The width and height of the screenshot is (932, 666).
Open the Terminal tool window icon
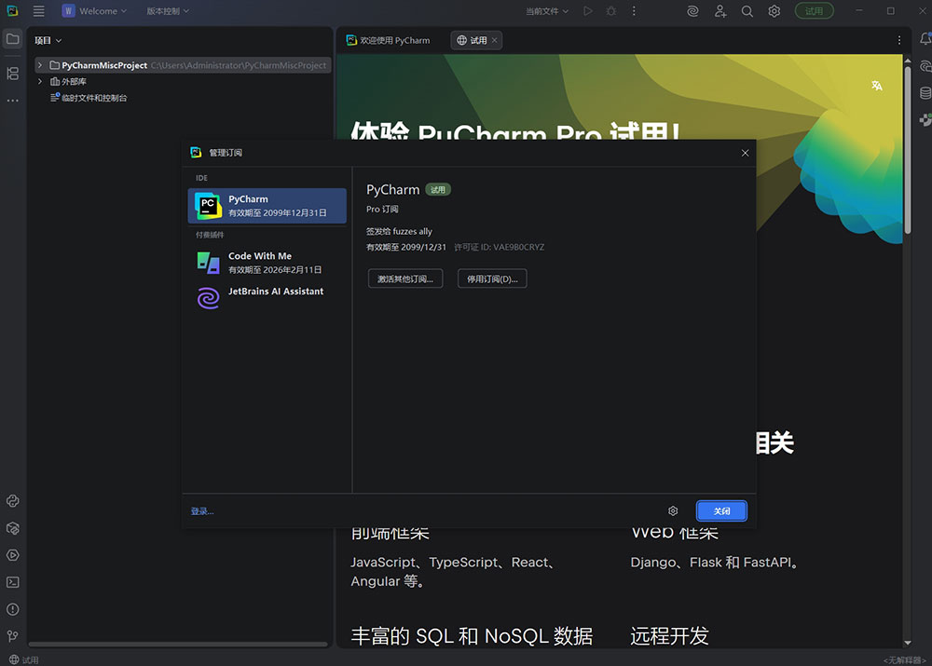[x=13, y=582]
